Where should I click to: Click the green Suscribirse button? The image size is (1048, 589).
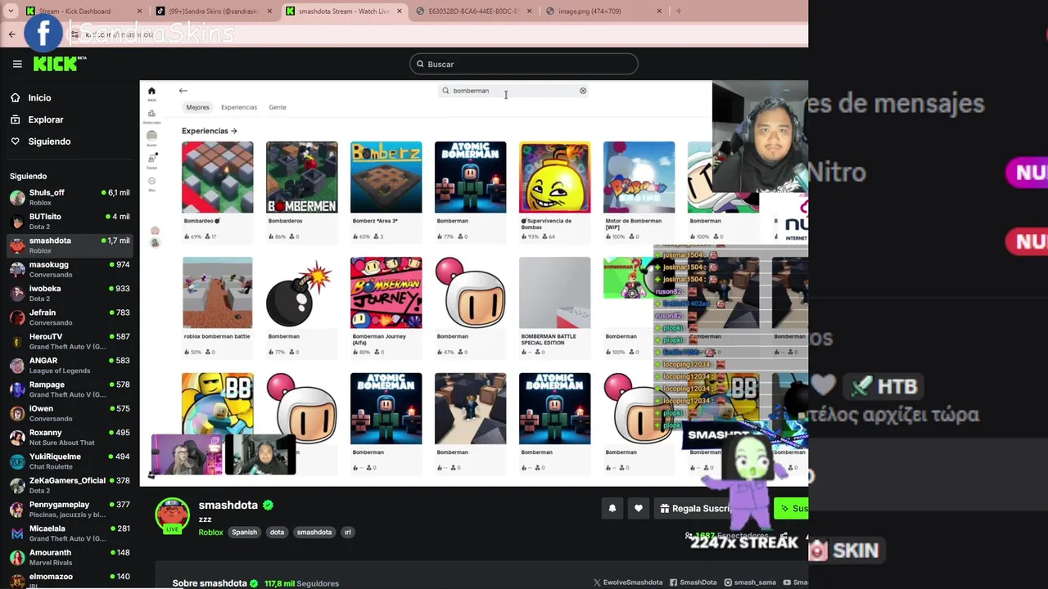[x=791, y=508]
